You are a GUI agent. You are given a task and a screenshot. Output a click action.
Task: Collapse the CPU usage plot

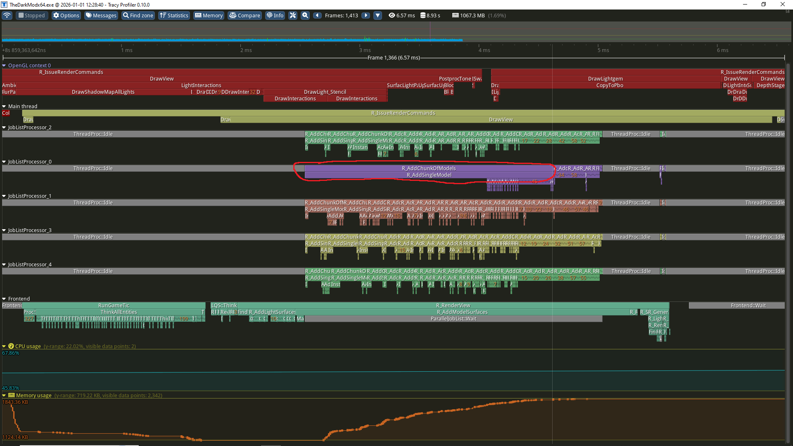click(x=4, y=346)
